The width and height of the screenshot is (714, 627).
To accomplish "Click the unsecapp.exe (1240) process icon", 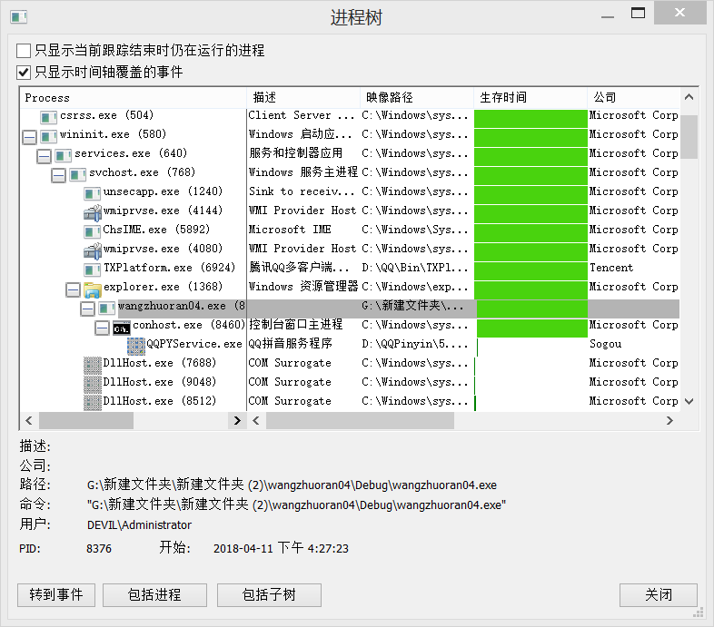I will (92, 193).
